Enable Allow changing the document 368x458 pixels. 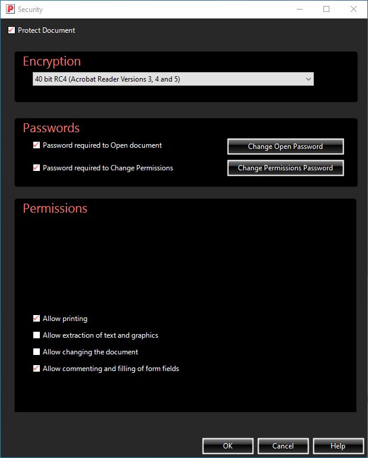click(37, 352)
